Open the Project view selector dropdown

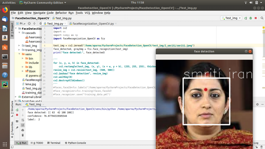21,24
